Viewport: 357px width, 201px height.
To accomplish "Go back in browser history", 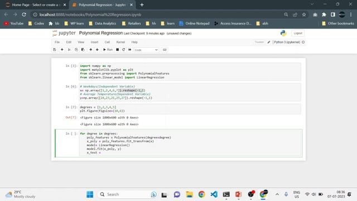I will (6, 15).
